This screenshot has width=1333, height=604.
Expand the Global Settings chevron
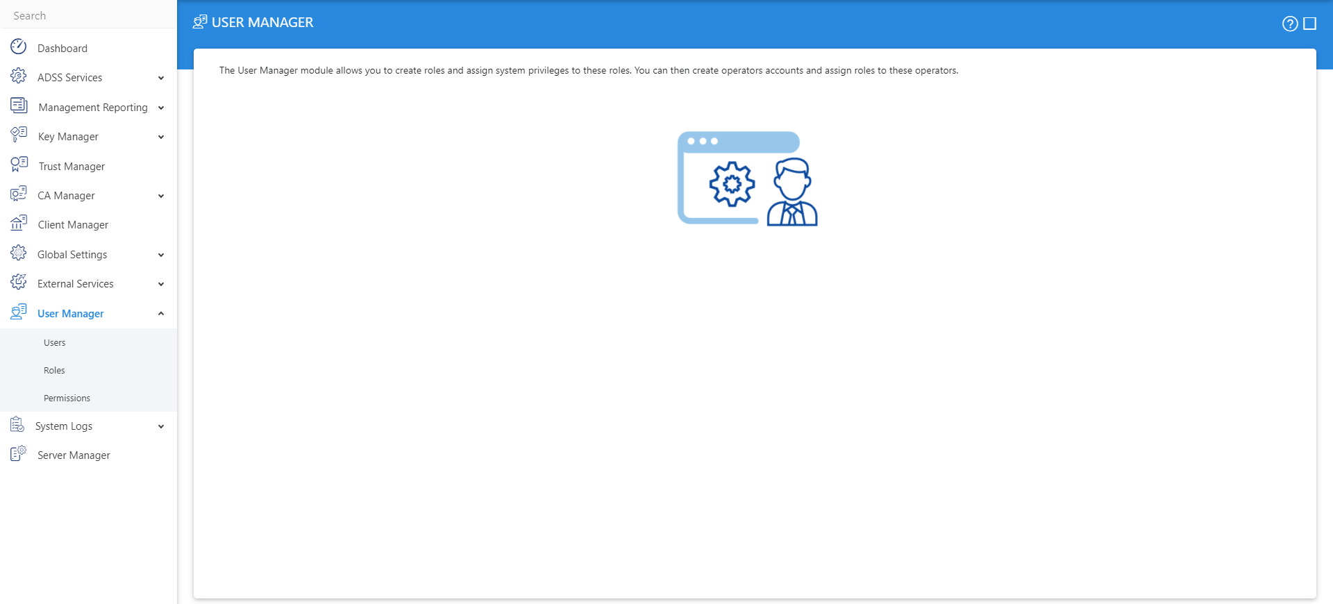point(161,255)
